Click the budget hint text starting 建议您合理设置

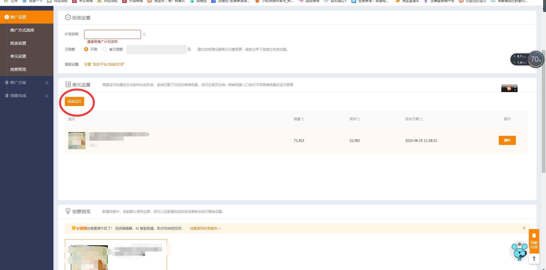243,49
